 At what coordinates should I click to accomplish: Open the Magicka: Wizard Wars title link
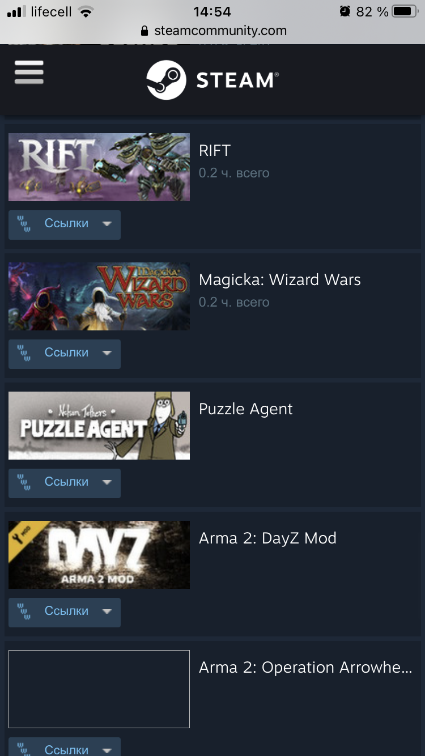(280, 280)
